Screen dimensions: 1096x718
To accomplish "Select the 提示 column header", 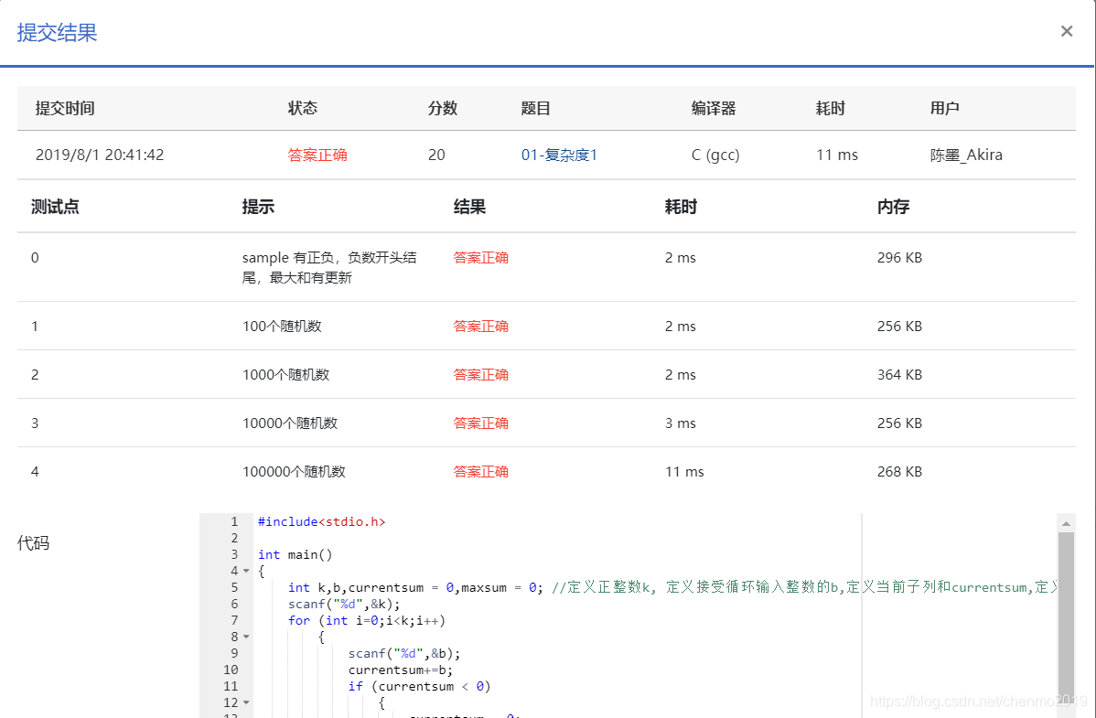I will (x=258, y=207).
